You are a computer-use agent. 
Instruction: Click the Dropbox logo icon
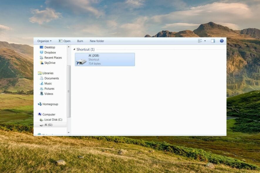[41, 52]
